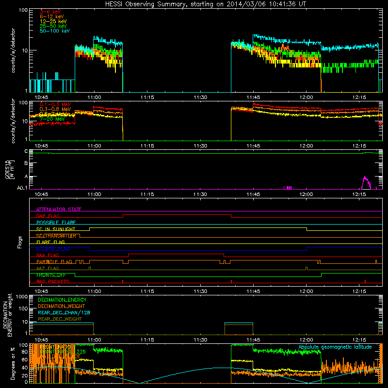The width and height of the screenshot is (388, 388).
Task: Select the orange 6-12 keV legend label
Action: click(x=51, y=16)
